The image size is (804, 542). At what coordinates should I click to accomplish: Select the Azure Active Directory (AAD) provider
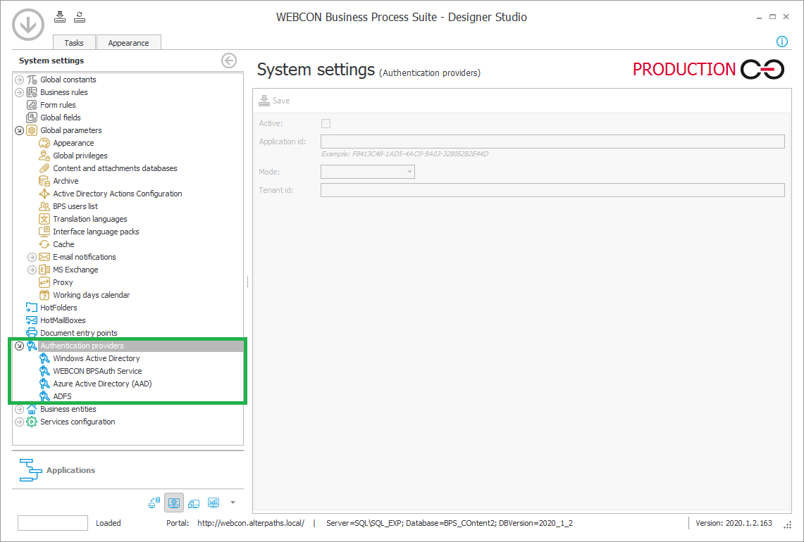pyautogui.click(x=103, y=384)
